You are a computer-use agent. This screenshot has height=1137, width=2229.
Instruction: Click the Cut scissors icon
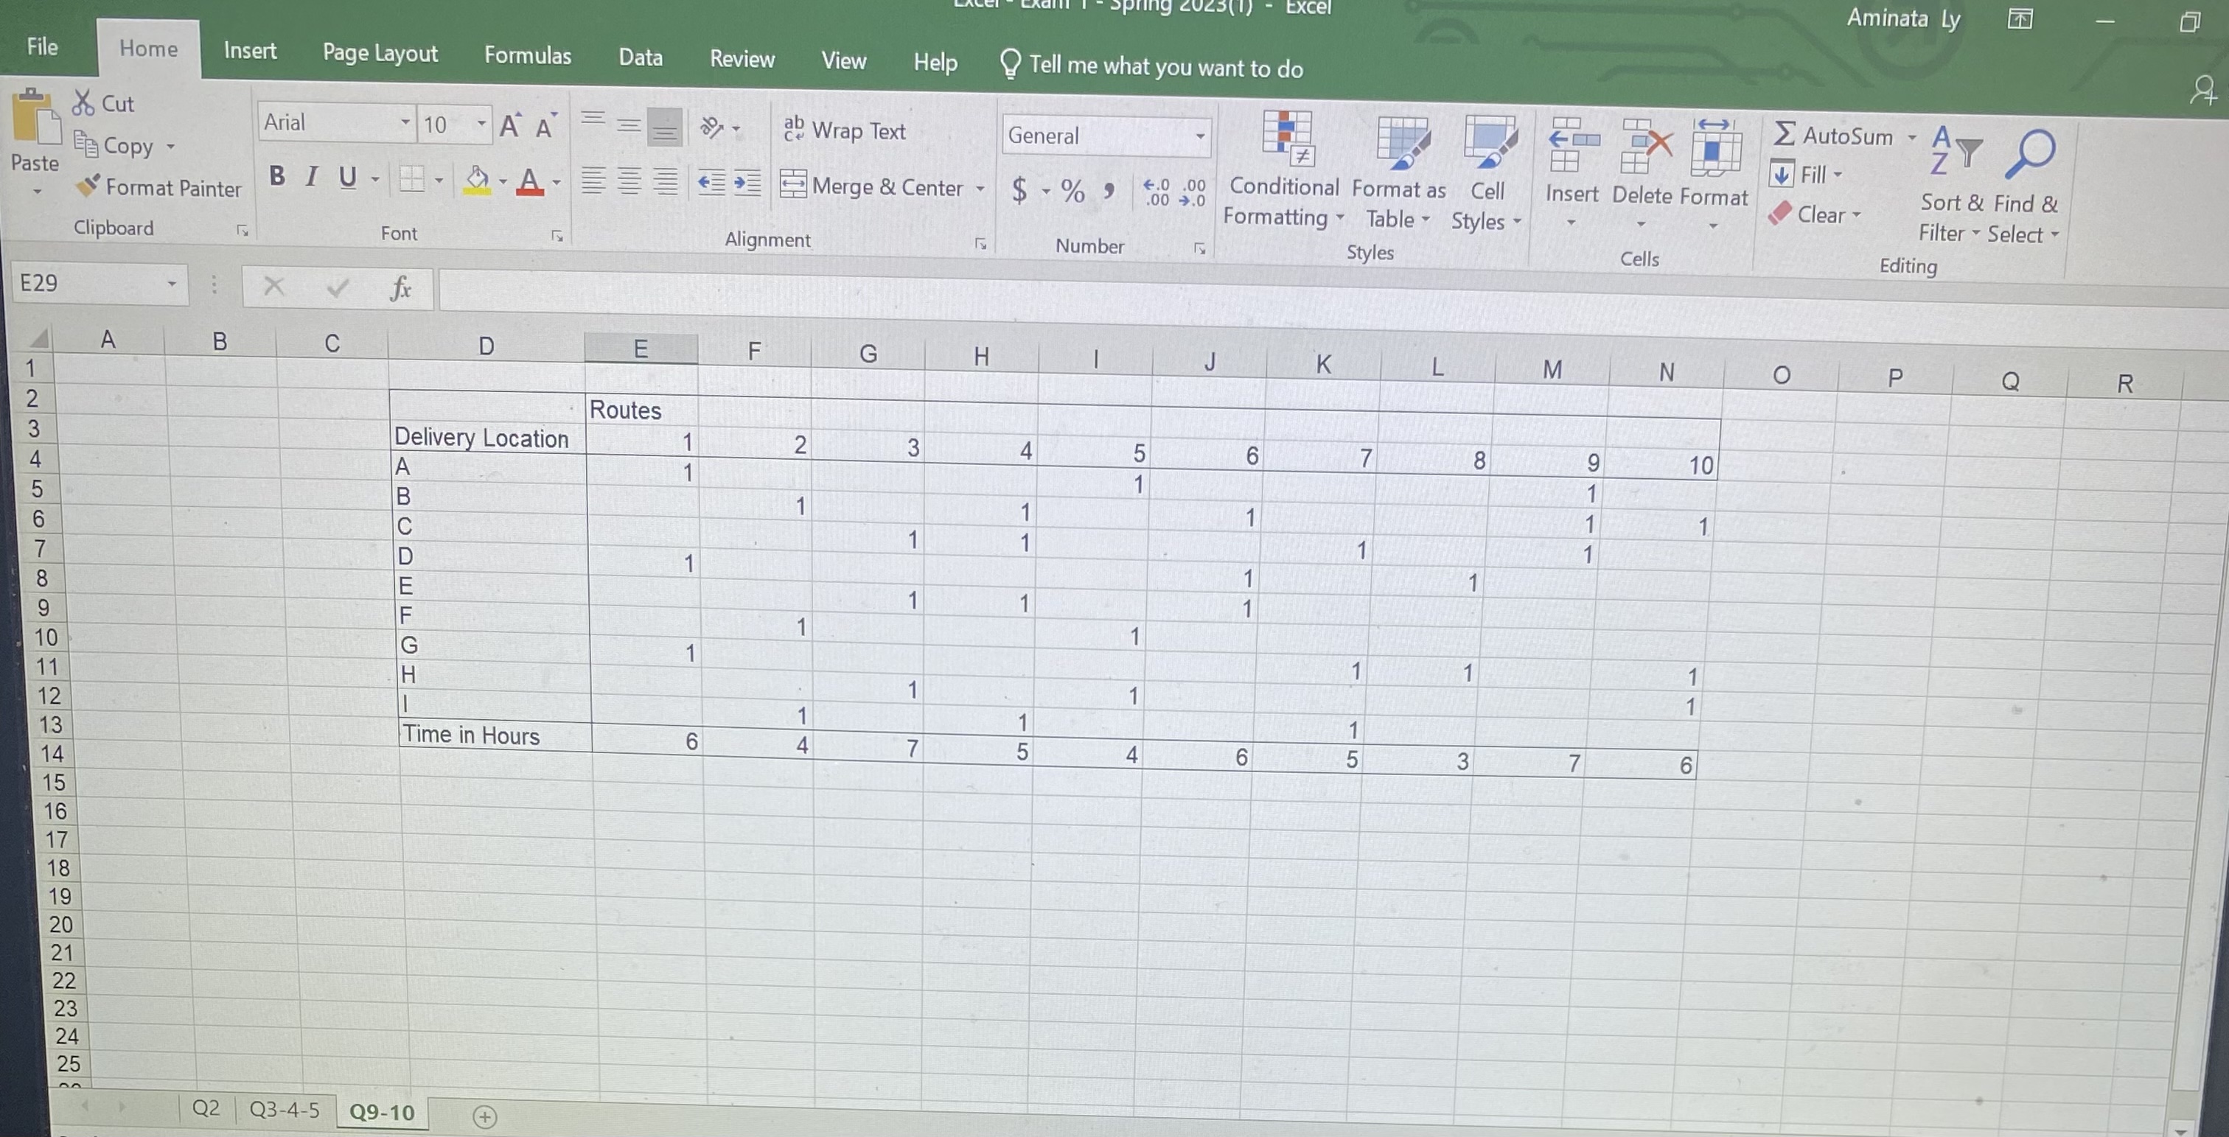coord(83,102)
